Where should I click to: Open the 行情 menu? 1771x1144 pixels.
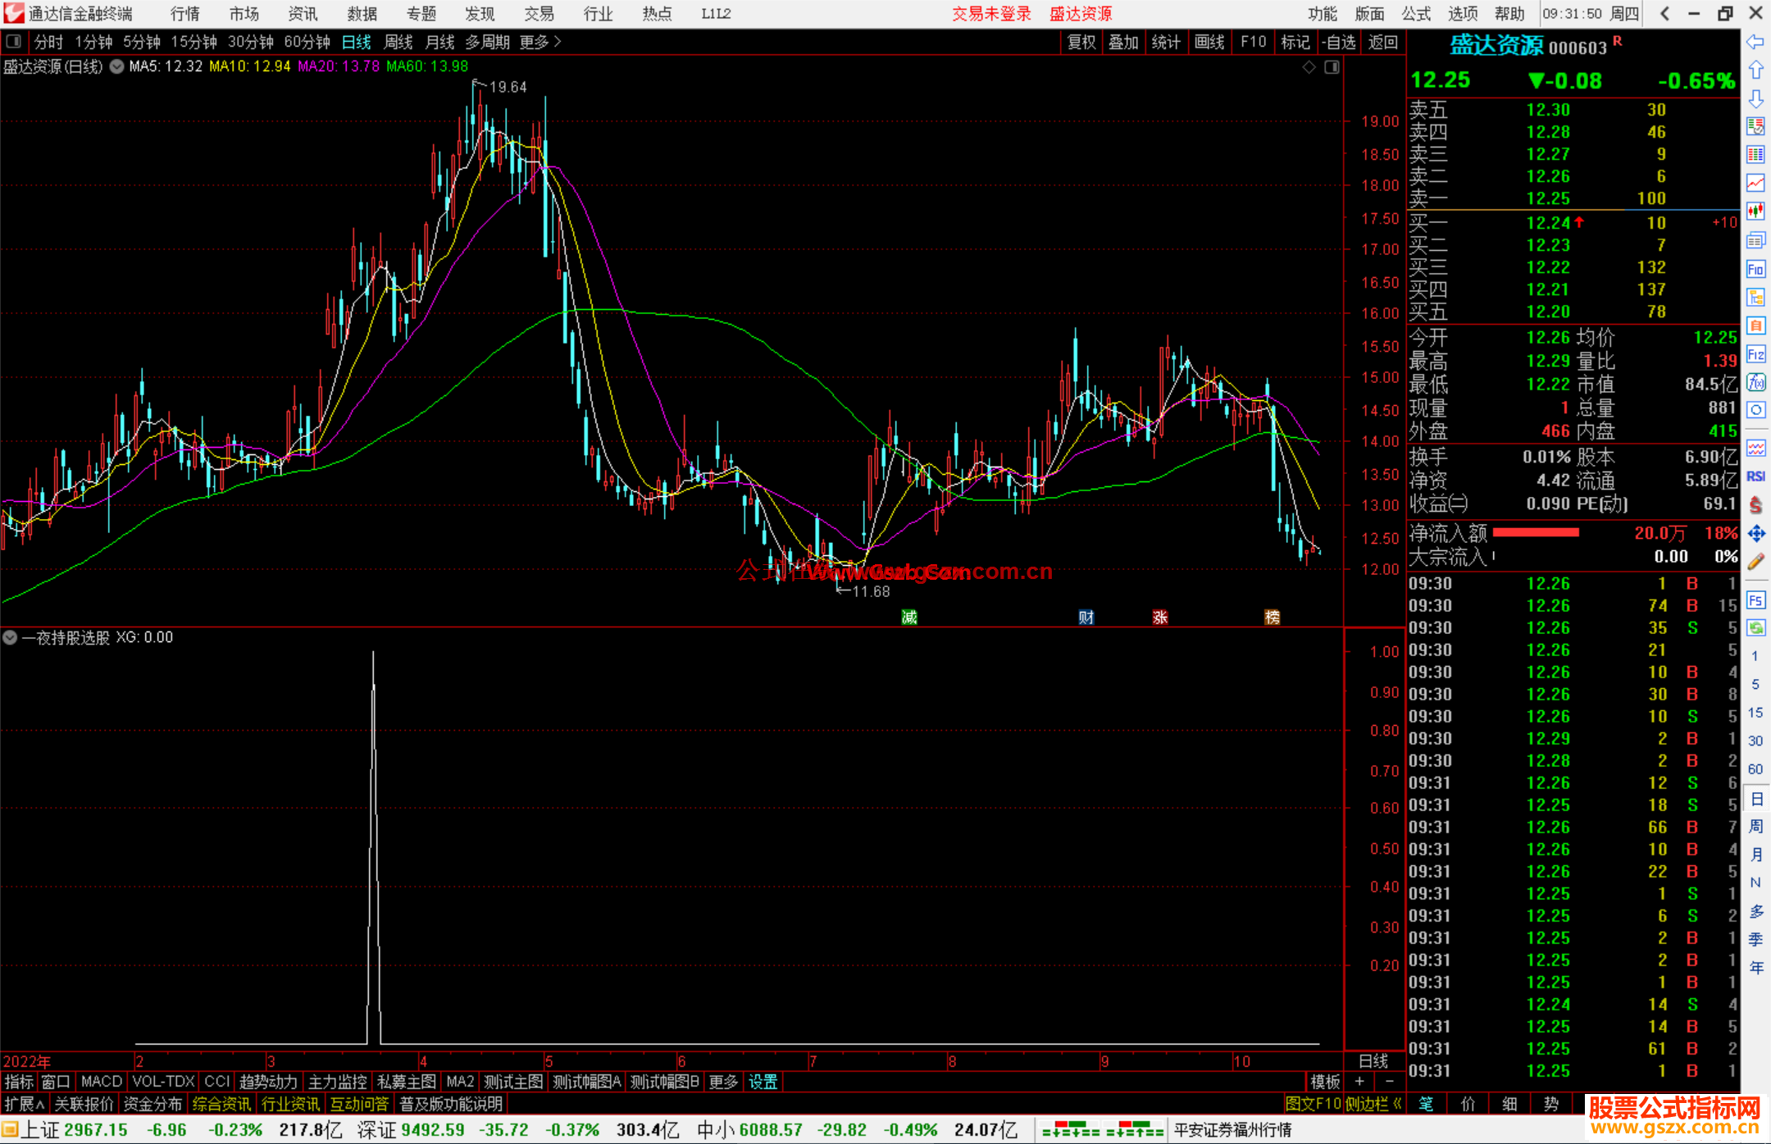tap(185, 13)
